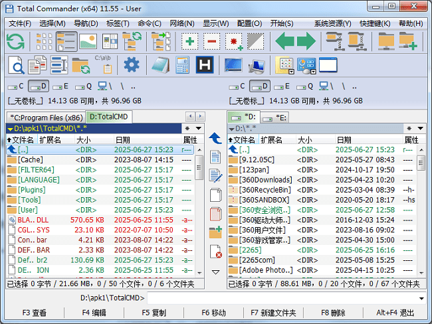This screenshot has height=324, width=432.
Task: Click the green refresh arrows icon
Action: click(15, 41)
